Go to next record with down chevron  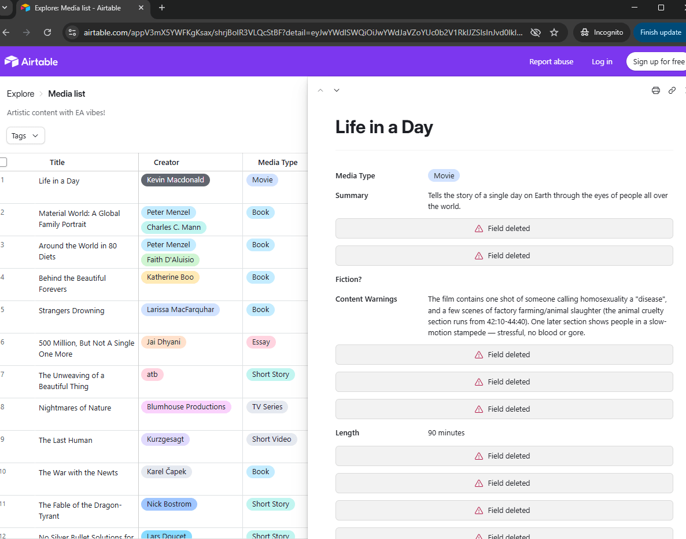coord(337,90)
